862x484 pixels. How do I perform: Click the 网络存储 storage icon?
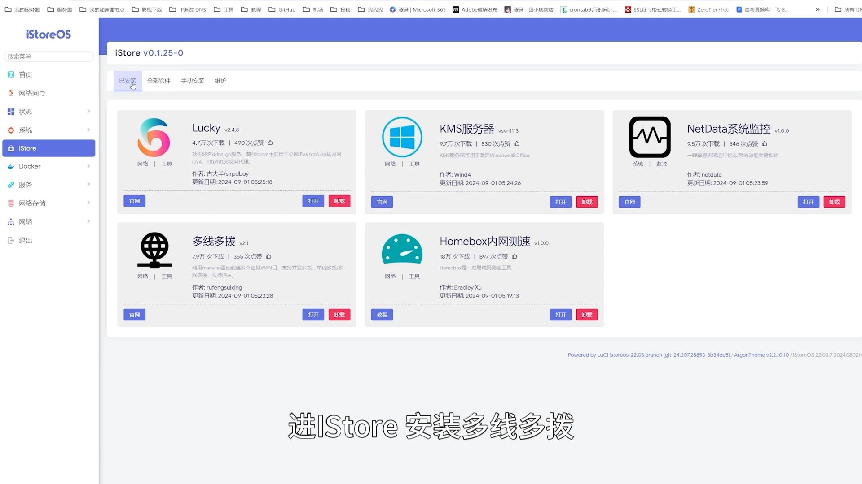click(11, 203)
